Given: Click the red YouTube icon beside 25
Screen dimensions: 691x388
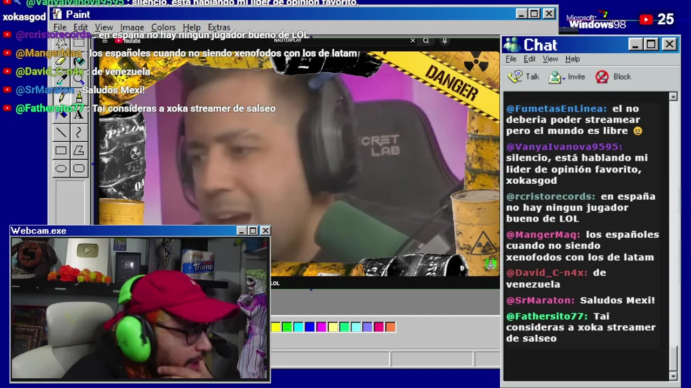Looking at the screenshot, I should coord(646,19).
